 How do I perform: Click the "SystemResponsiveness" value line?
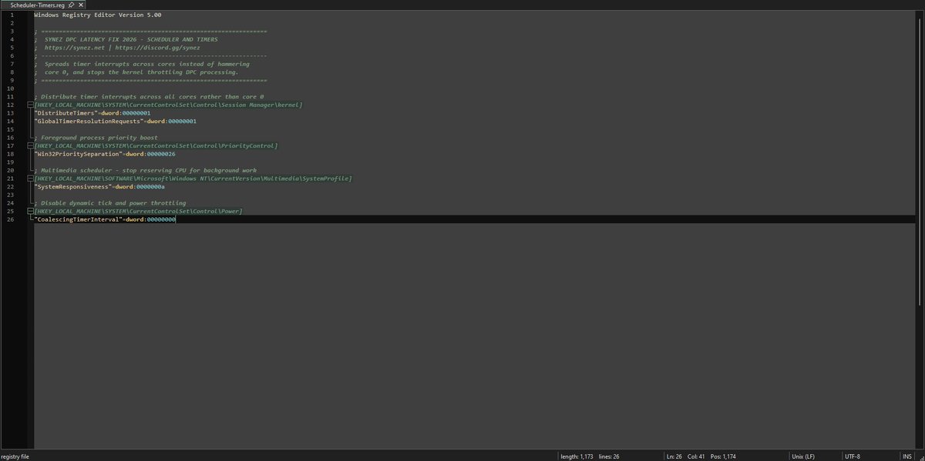99,186
